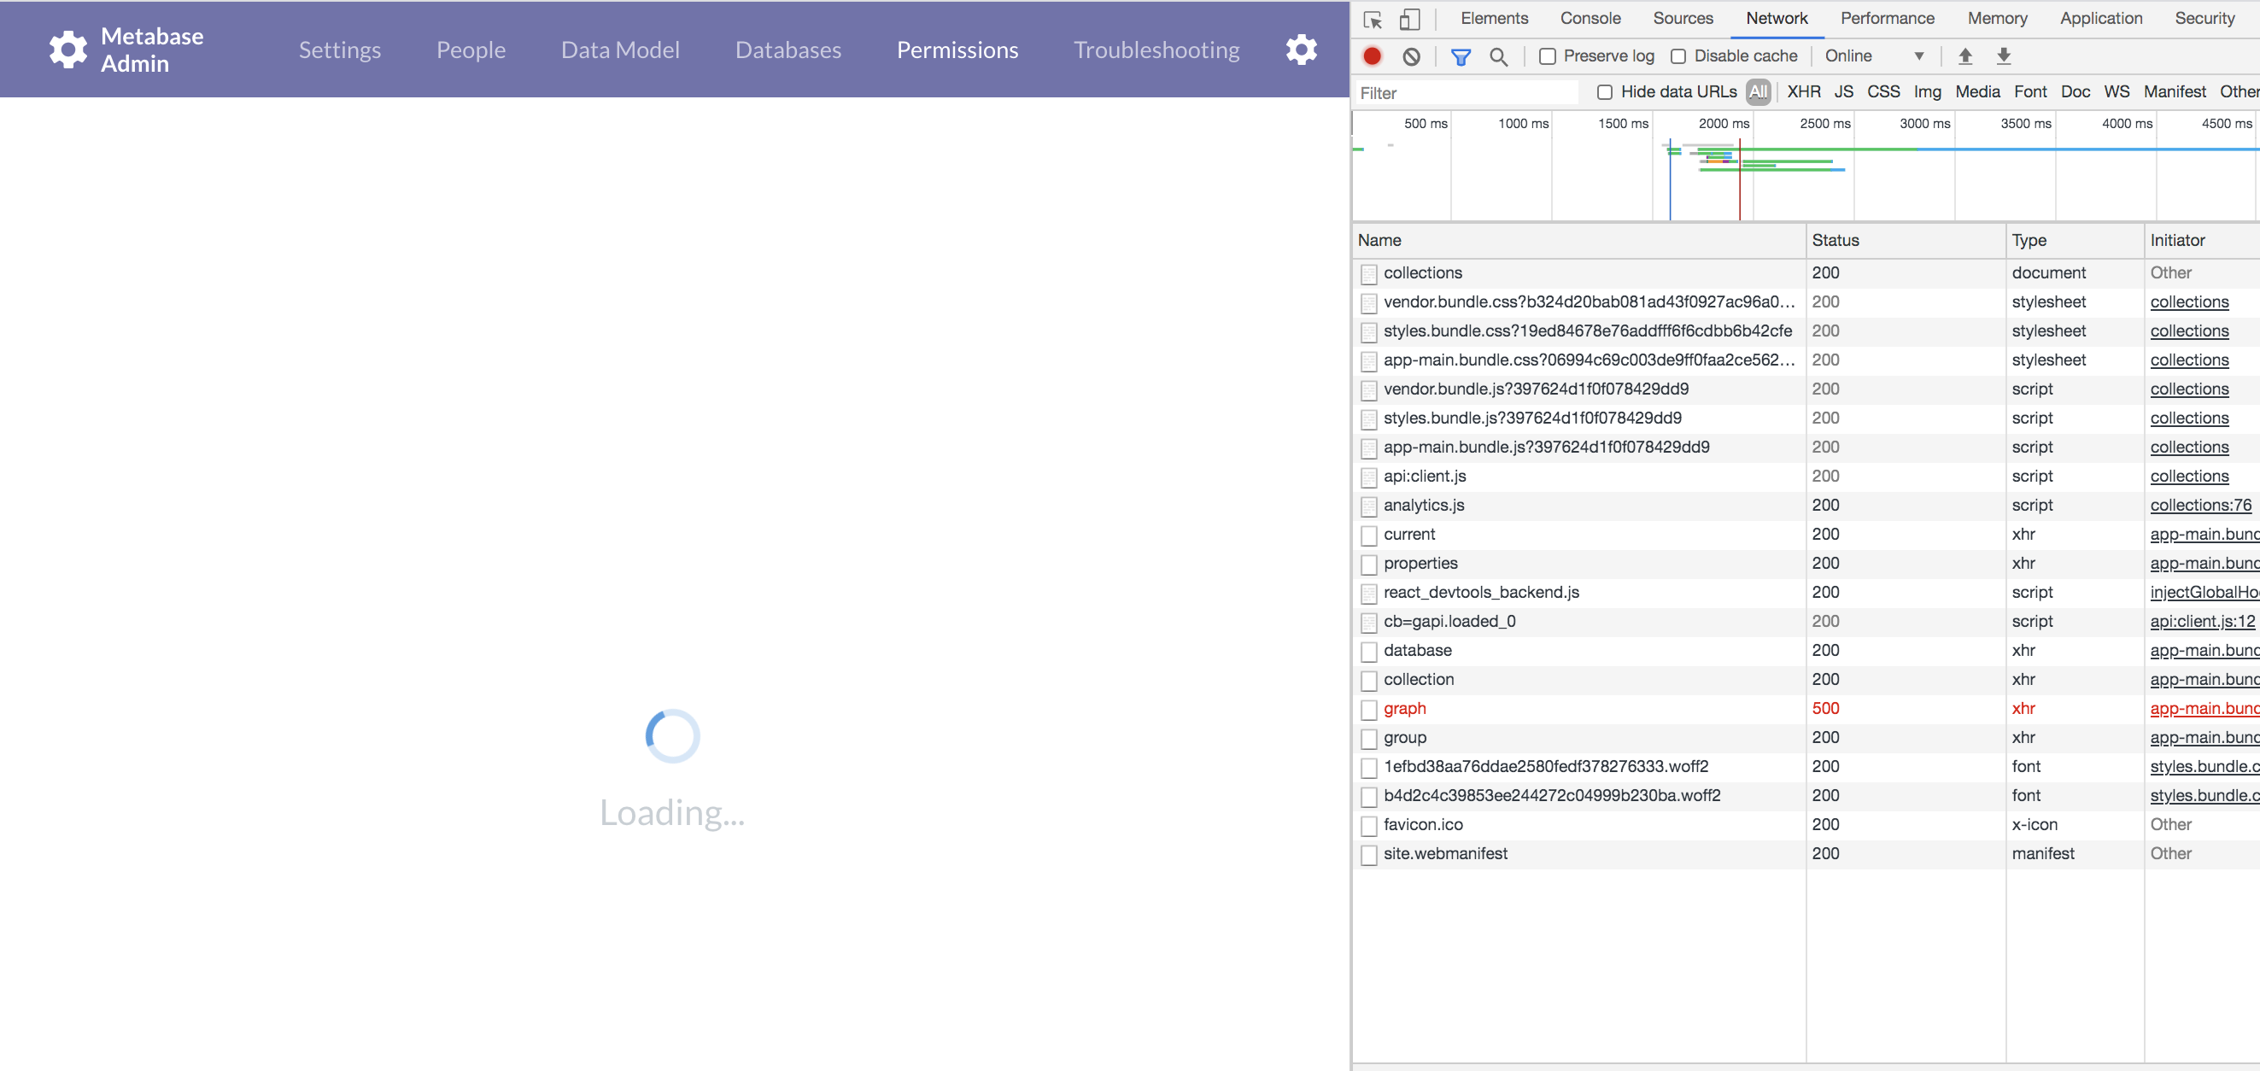Open the Databases section in Metabase
Image resolution: width=2260 pixels, height=1071 pixels.
coord(787,50)
